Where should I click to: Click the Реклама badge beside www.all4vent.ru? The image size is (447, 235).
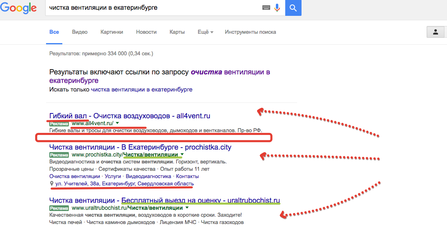pyautogui.click(x=59, y=124)
